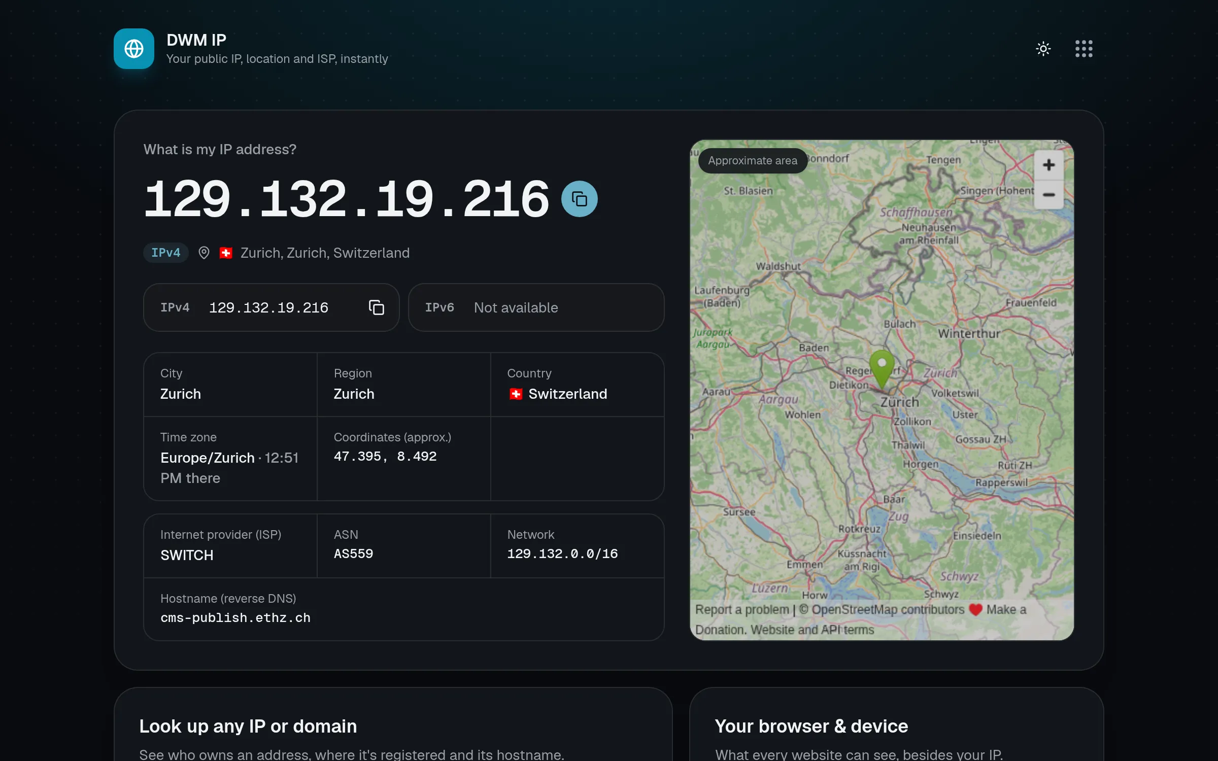Copy IPv4 address in the IPv4 field
The image size is (1218, 761).
(376, 307)
